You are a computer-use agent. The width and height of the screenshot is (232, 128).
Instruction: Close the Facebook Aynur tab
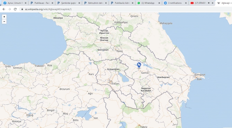coord(25,3)
